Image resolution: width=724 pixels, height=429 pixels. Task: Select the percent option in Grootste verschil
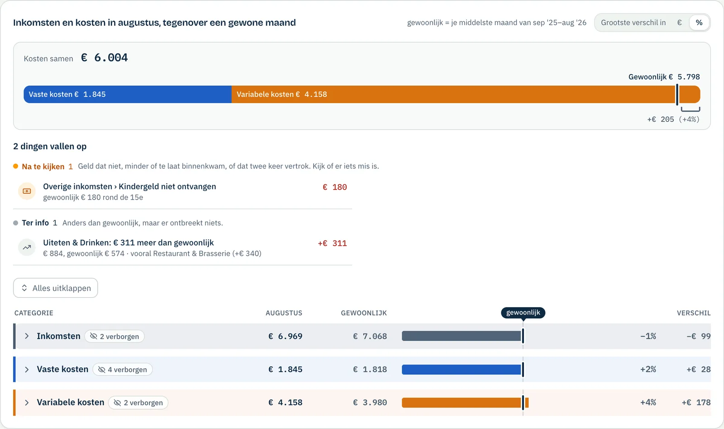[x=699, y=23]
